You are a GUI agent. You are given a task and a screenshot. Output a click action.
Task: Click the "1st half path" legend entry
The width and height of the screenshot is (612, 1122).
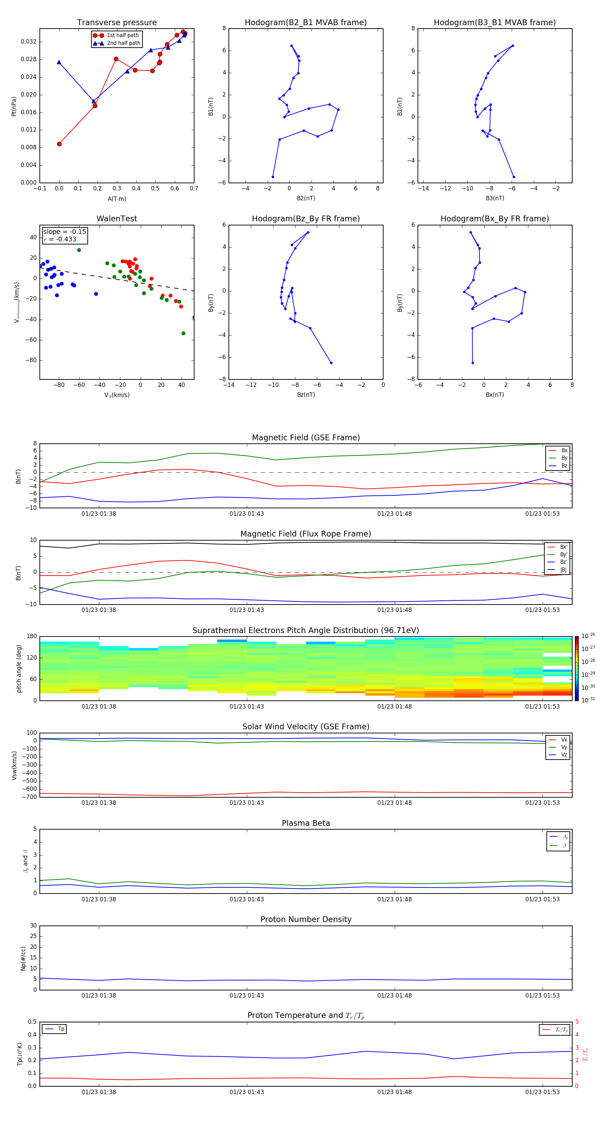(117, 35)
